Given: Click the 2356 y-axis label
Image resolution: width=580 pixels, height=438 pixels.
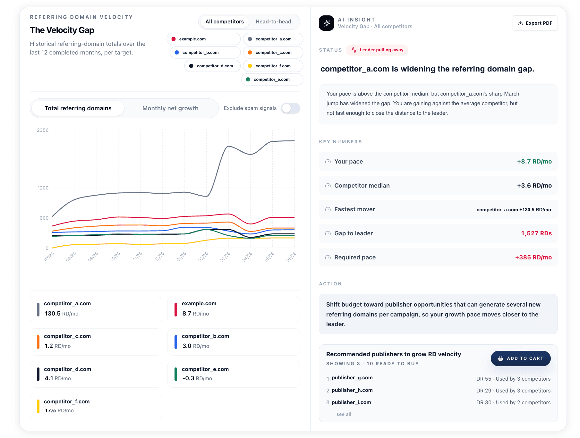Looking at the screenshot, I should click(x=43, y=130).
